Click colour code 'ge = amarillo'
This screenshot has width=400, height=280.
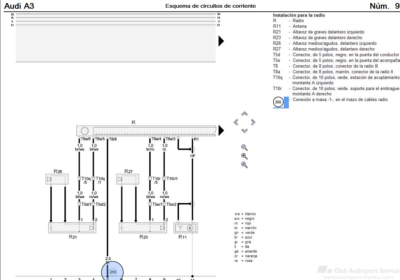246,251
